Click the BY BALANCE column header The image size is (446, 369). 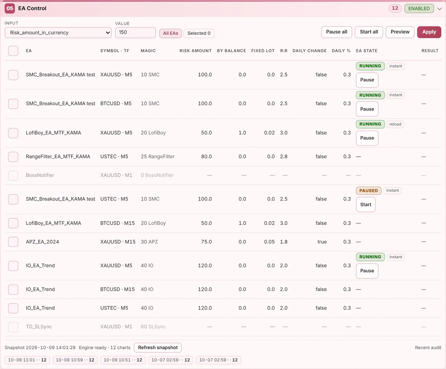point(232,51)
